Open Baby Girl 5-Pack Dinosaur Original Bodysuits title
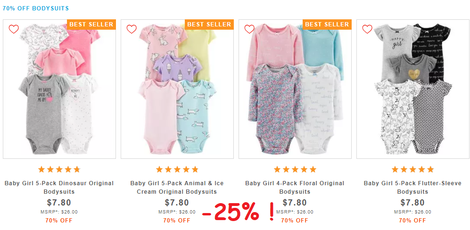The width and height of the screenshot is (470, 230). tap(59, 187)
